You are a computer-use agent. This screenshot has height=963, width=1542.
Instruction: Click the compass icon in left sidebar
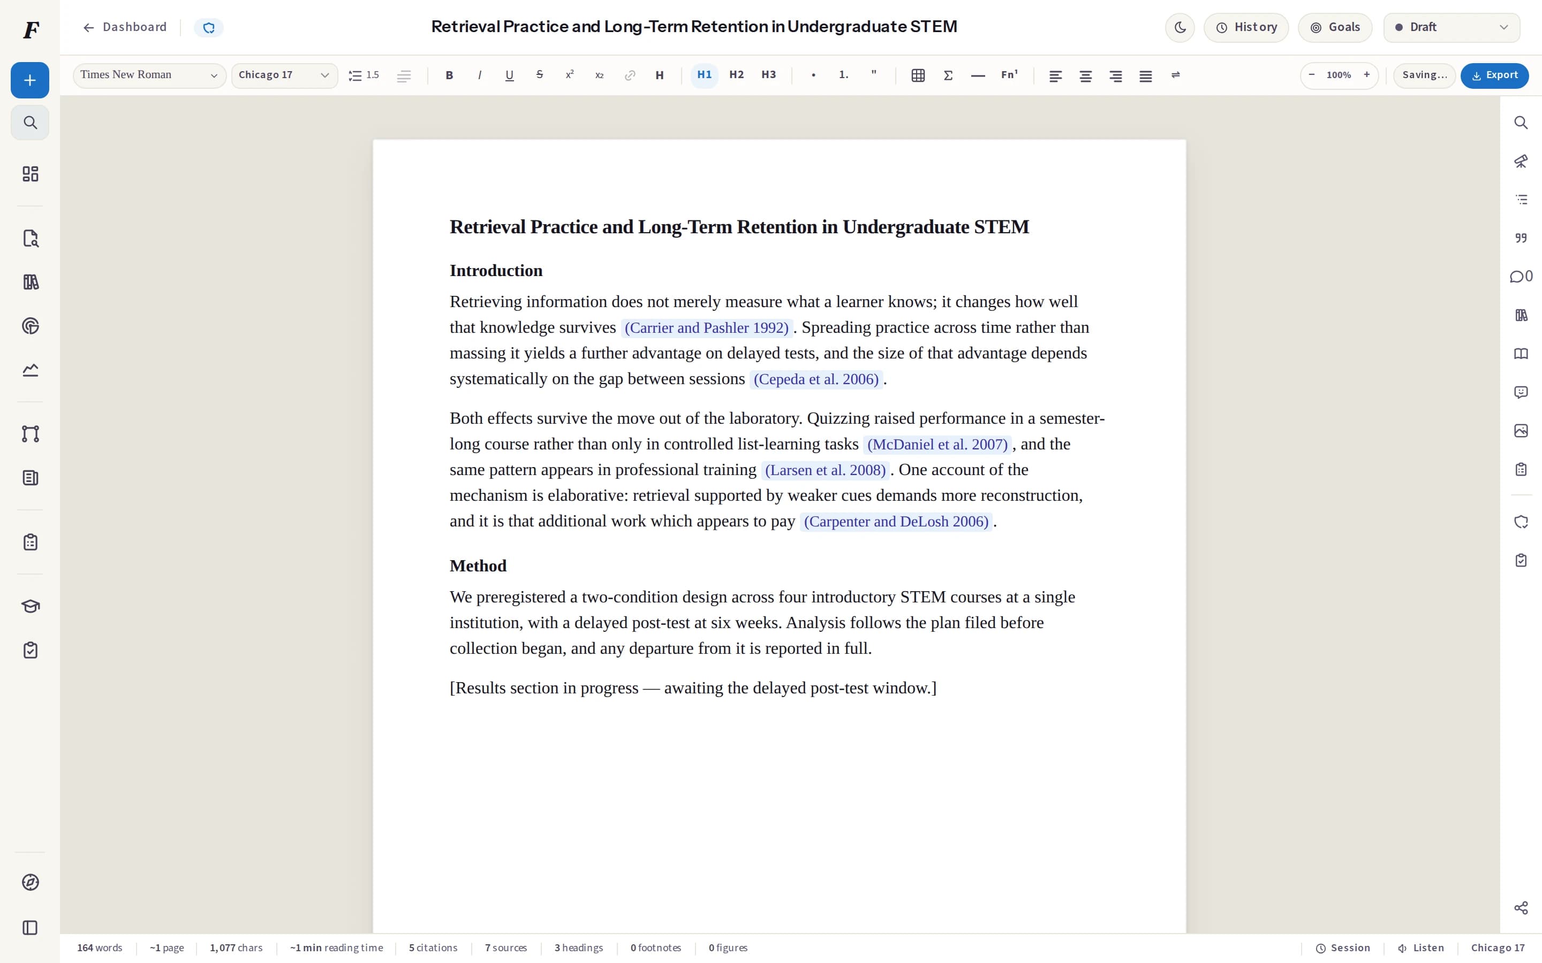click(x=30, y=882)
